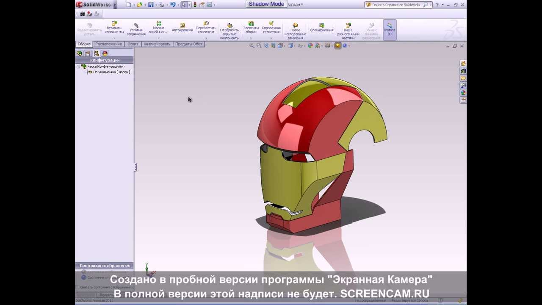
Task: Open the Продукты Office tab
Action: click(189, 44)
